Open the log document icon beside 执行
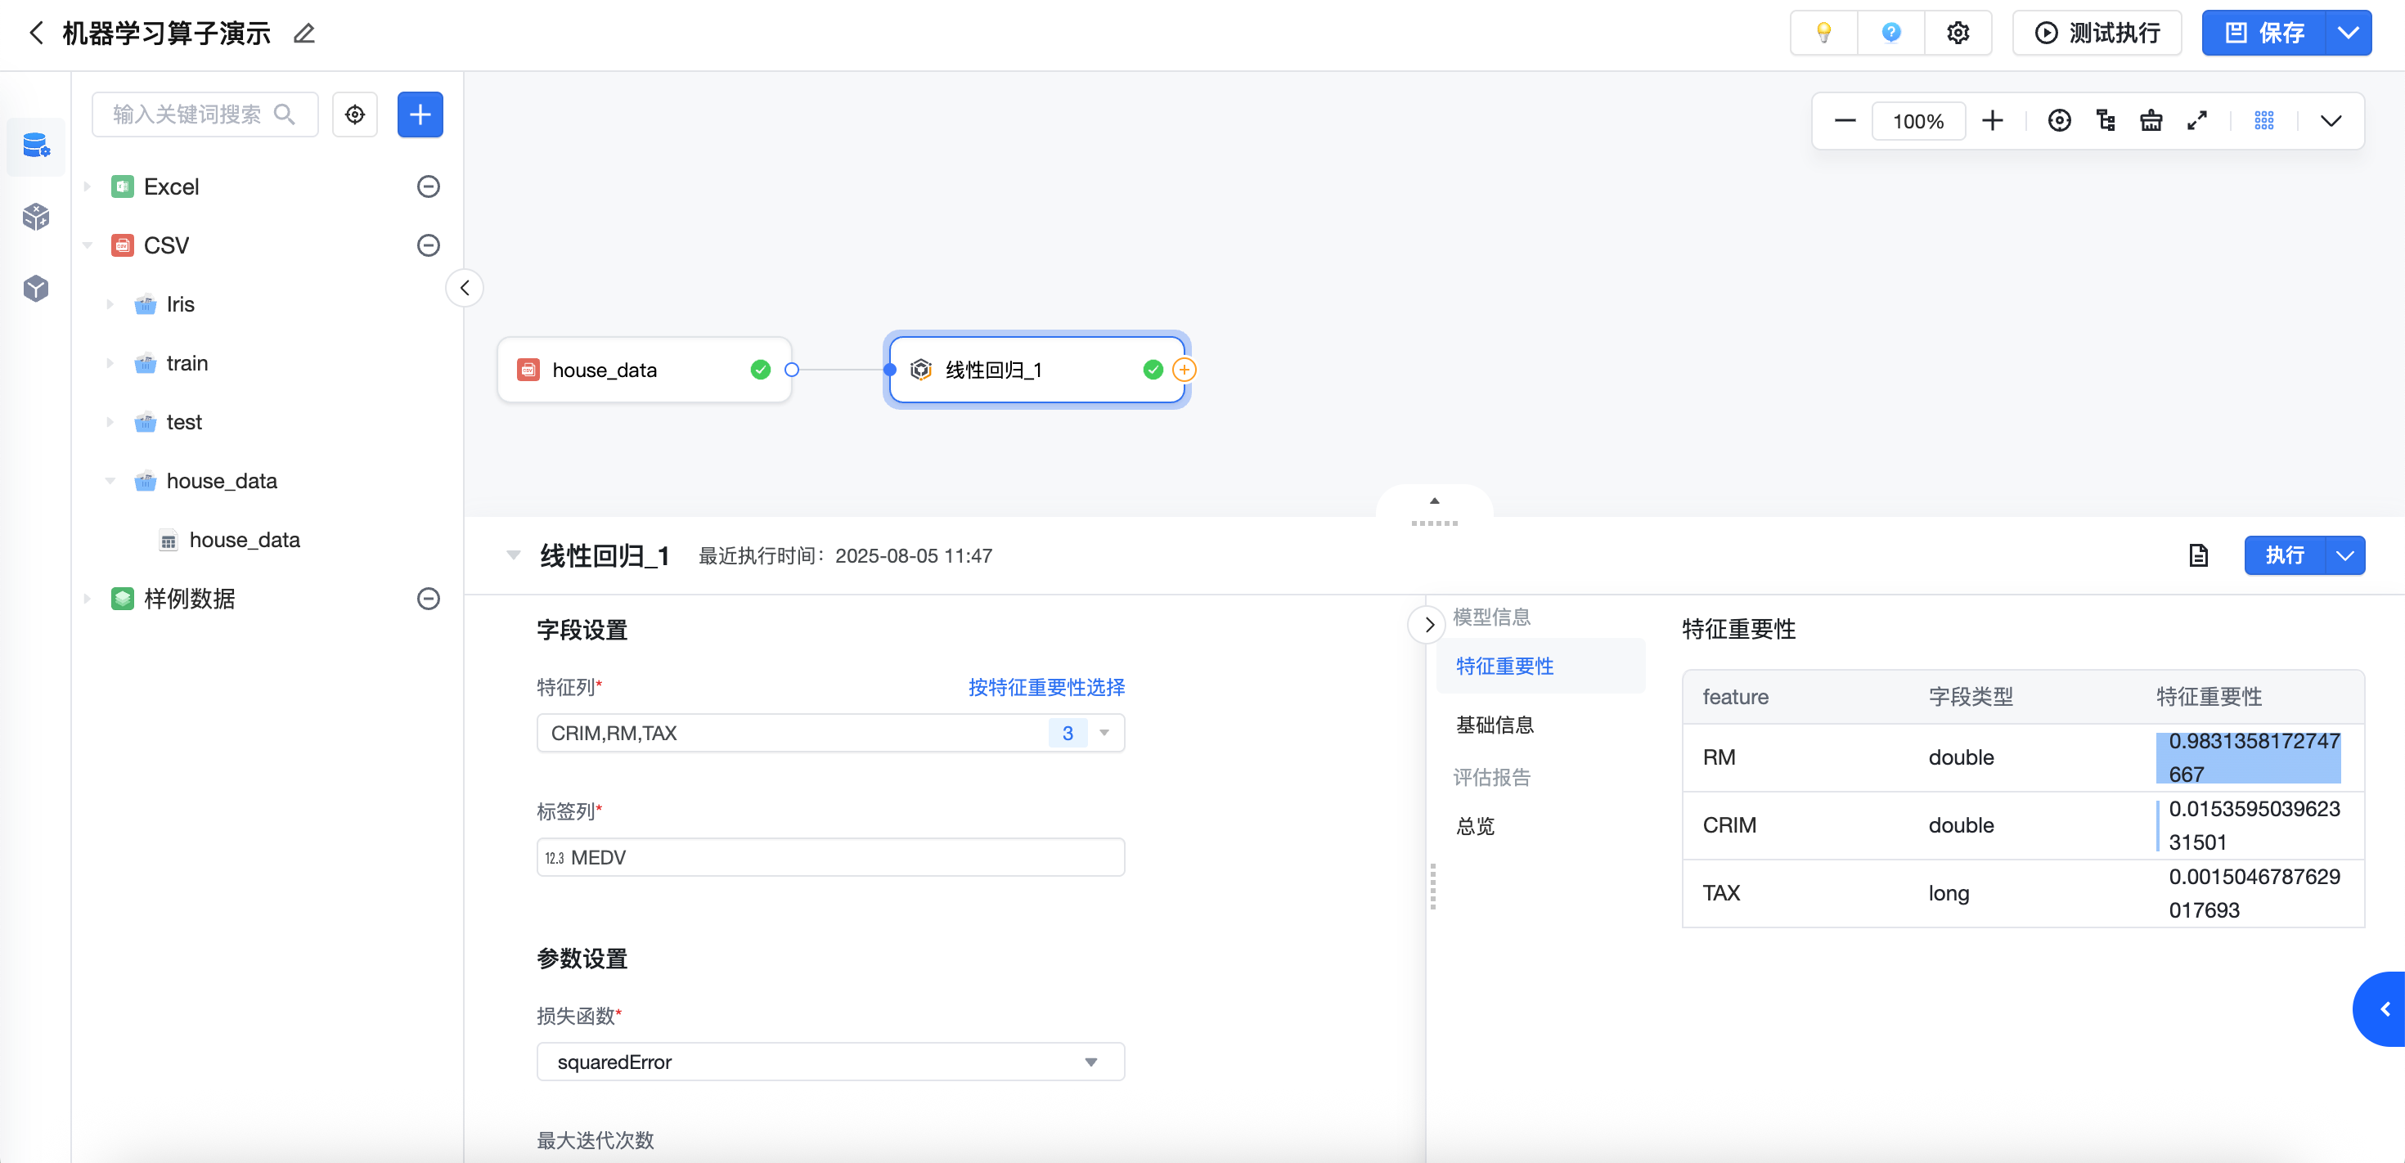 (2198, 555)
